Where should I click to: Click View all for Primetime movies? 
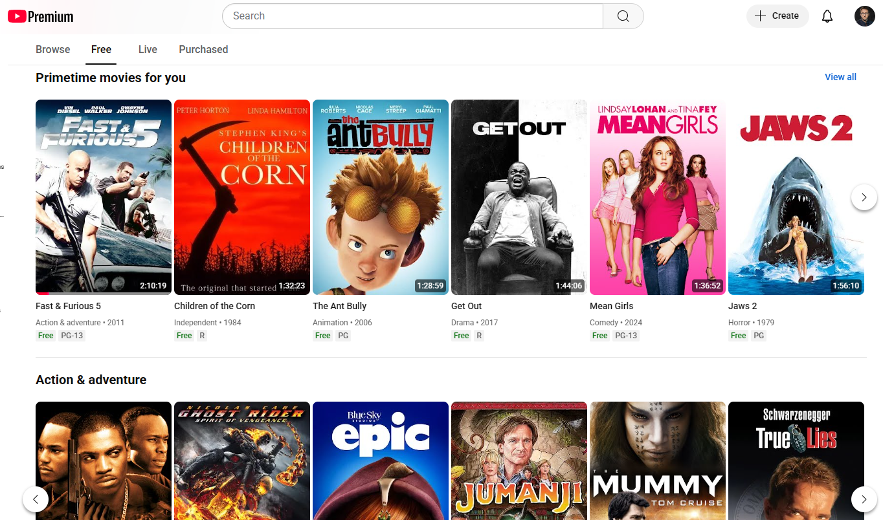(x=840, y=77)
